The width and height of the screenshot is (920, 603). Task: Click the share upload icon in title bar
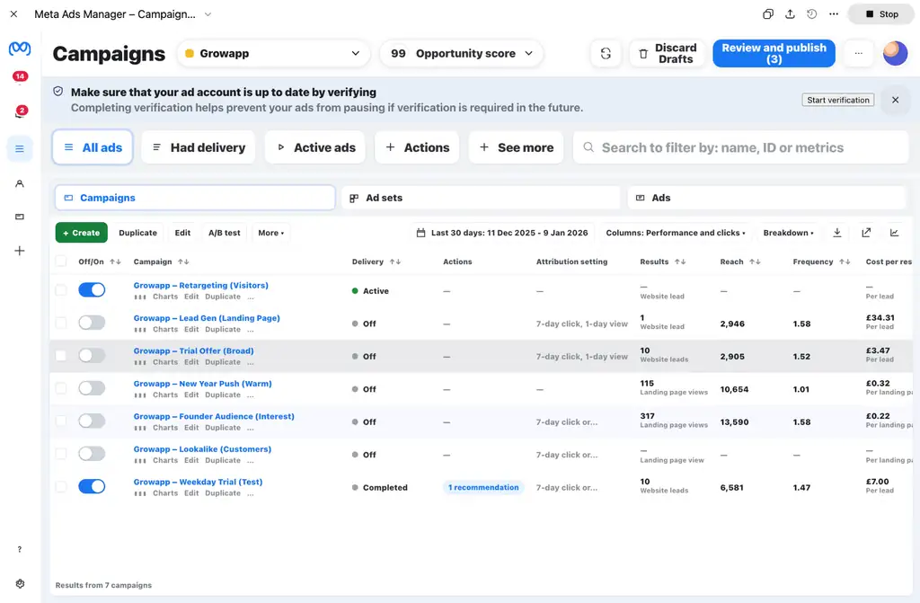[790, 14]
